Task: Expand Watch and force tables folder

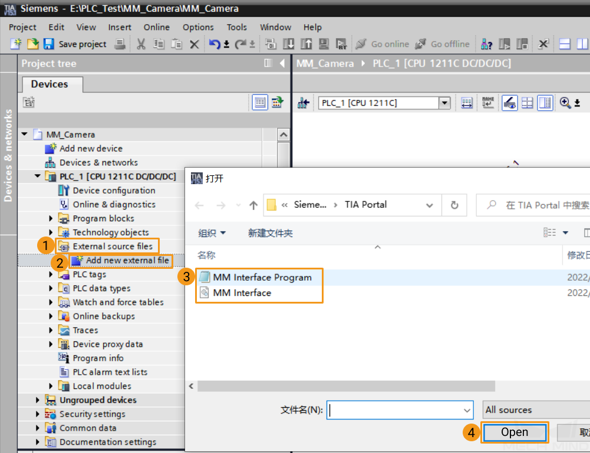Action: (x=51, y=302)
